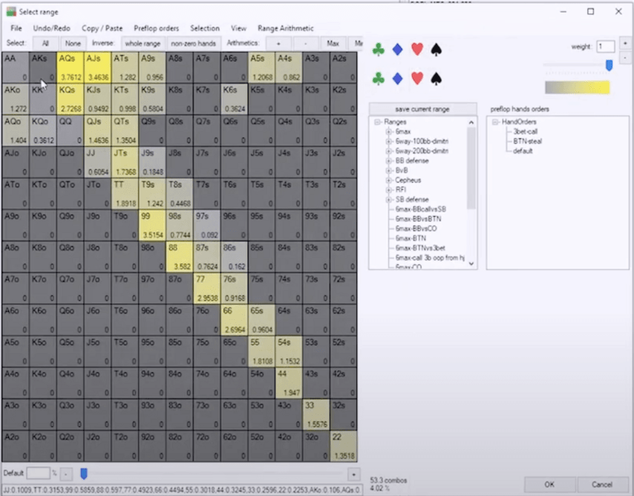Collapse the HandOrders tree root
The width and height of the screenshot is (634, 496).
pos(495,122)
